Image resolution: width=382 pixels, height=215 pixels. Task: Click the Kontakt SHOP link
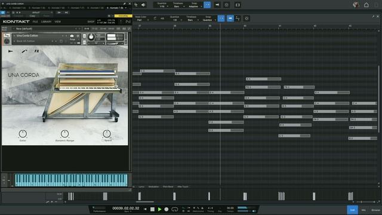[91, 21]
